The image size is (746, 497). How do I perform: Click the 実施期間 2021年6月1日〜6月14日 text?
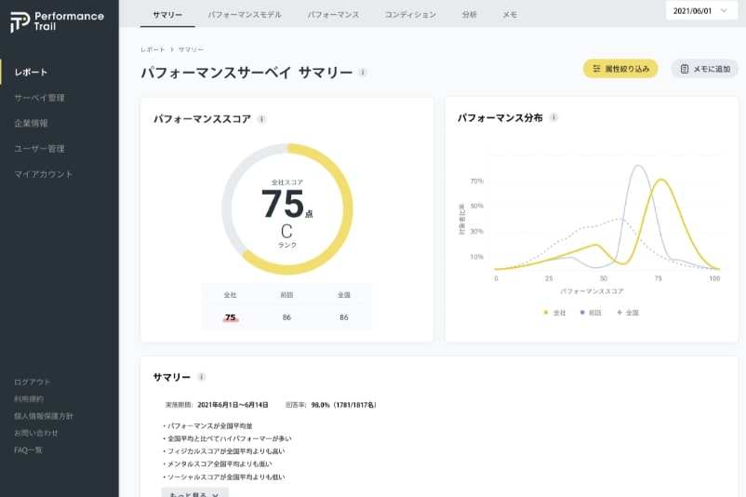click(217, 405)
